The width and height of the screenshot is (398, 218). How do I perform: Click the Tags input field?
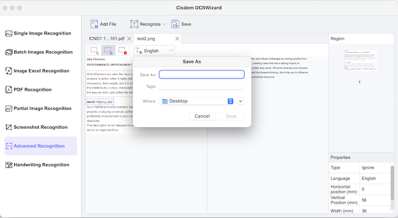tap(201, 86)
